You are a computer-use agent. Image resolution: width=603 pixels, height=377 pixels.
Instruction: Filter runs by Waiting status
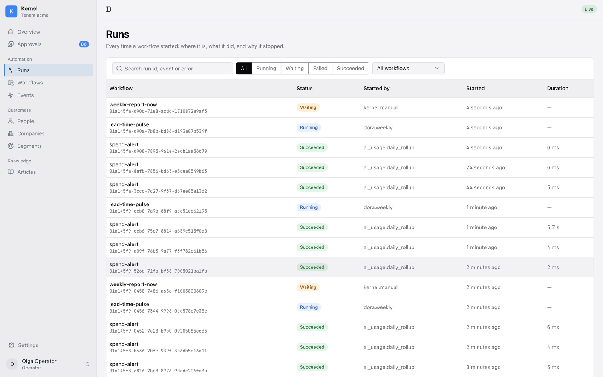294,68
